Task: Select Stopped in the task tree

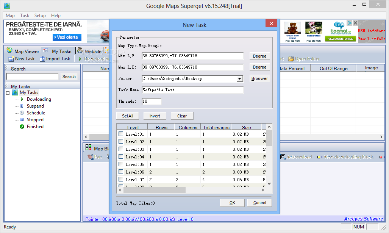Action: (35, 120)
